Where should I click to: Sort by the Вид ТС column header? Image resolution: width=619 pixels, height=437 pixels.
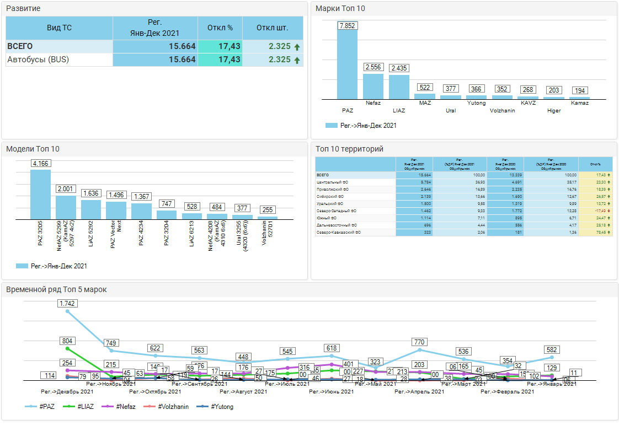(59, 28)
